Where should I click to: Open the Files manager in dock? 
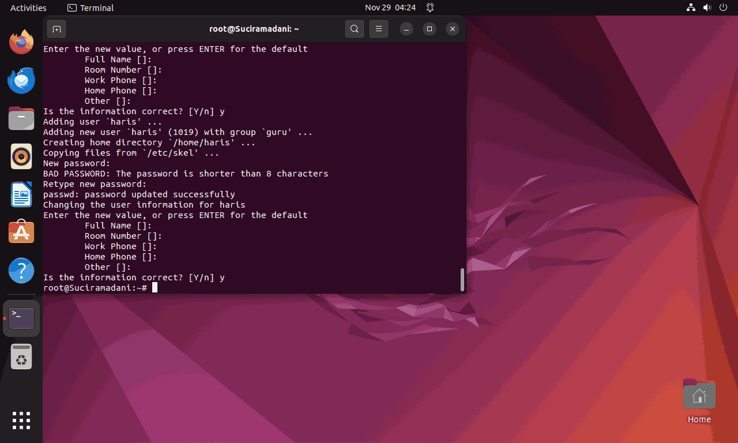pyautogui.click(x=21, y=118)
